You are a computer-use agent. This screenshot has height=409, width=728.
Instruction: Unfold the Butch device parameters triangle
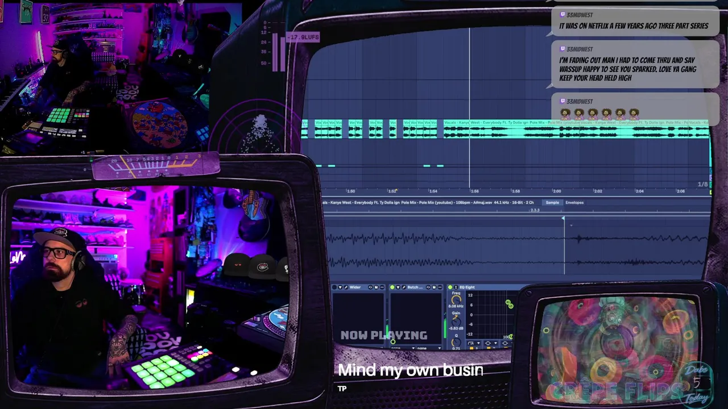click(x=398, y=287)
